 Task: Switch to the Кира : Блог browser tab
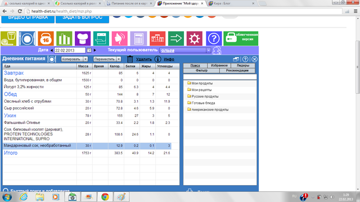[x=231, y=3]
